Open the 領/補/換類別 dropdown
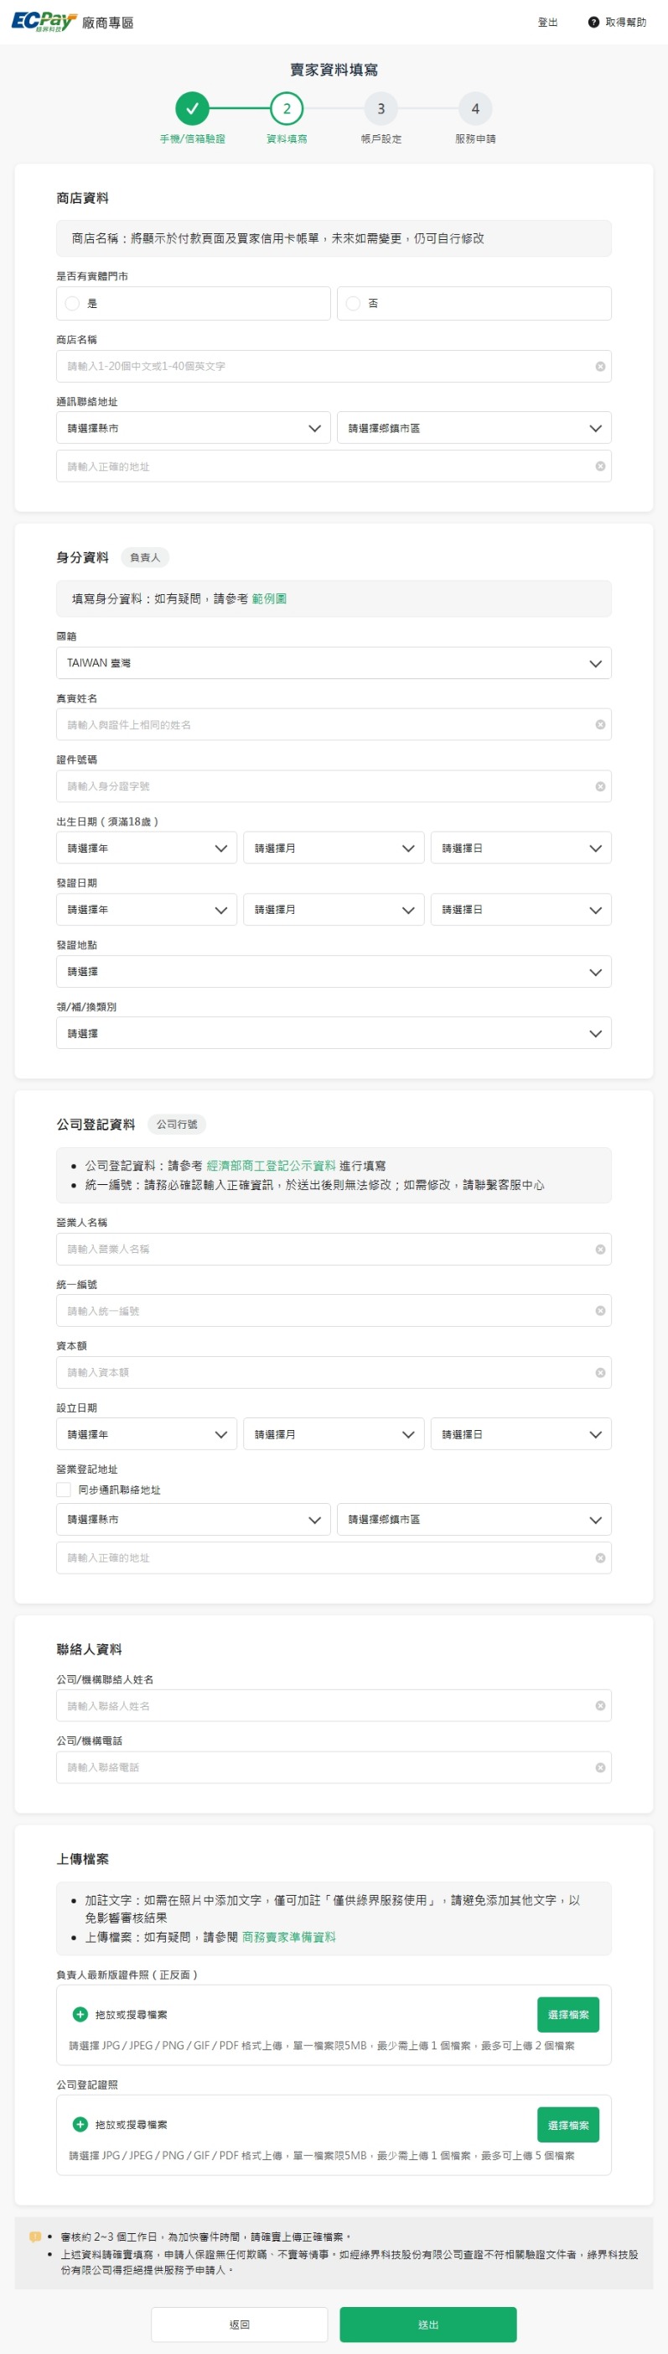This screenshot has width=668, height=2354. pyautogui.click(x=333, y=1034)
